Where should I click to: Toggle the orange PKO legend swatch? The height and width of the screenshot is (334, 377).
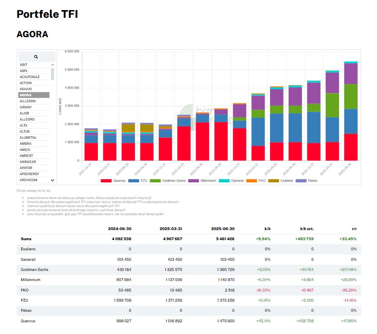pos(251,181)
